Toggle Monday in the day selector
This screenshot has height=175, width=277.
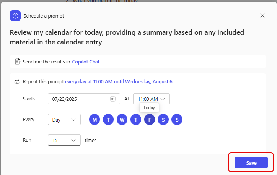tap(95, 120)
